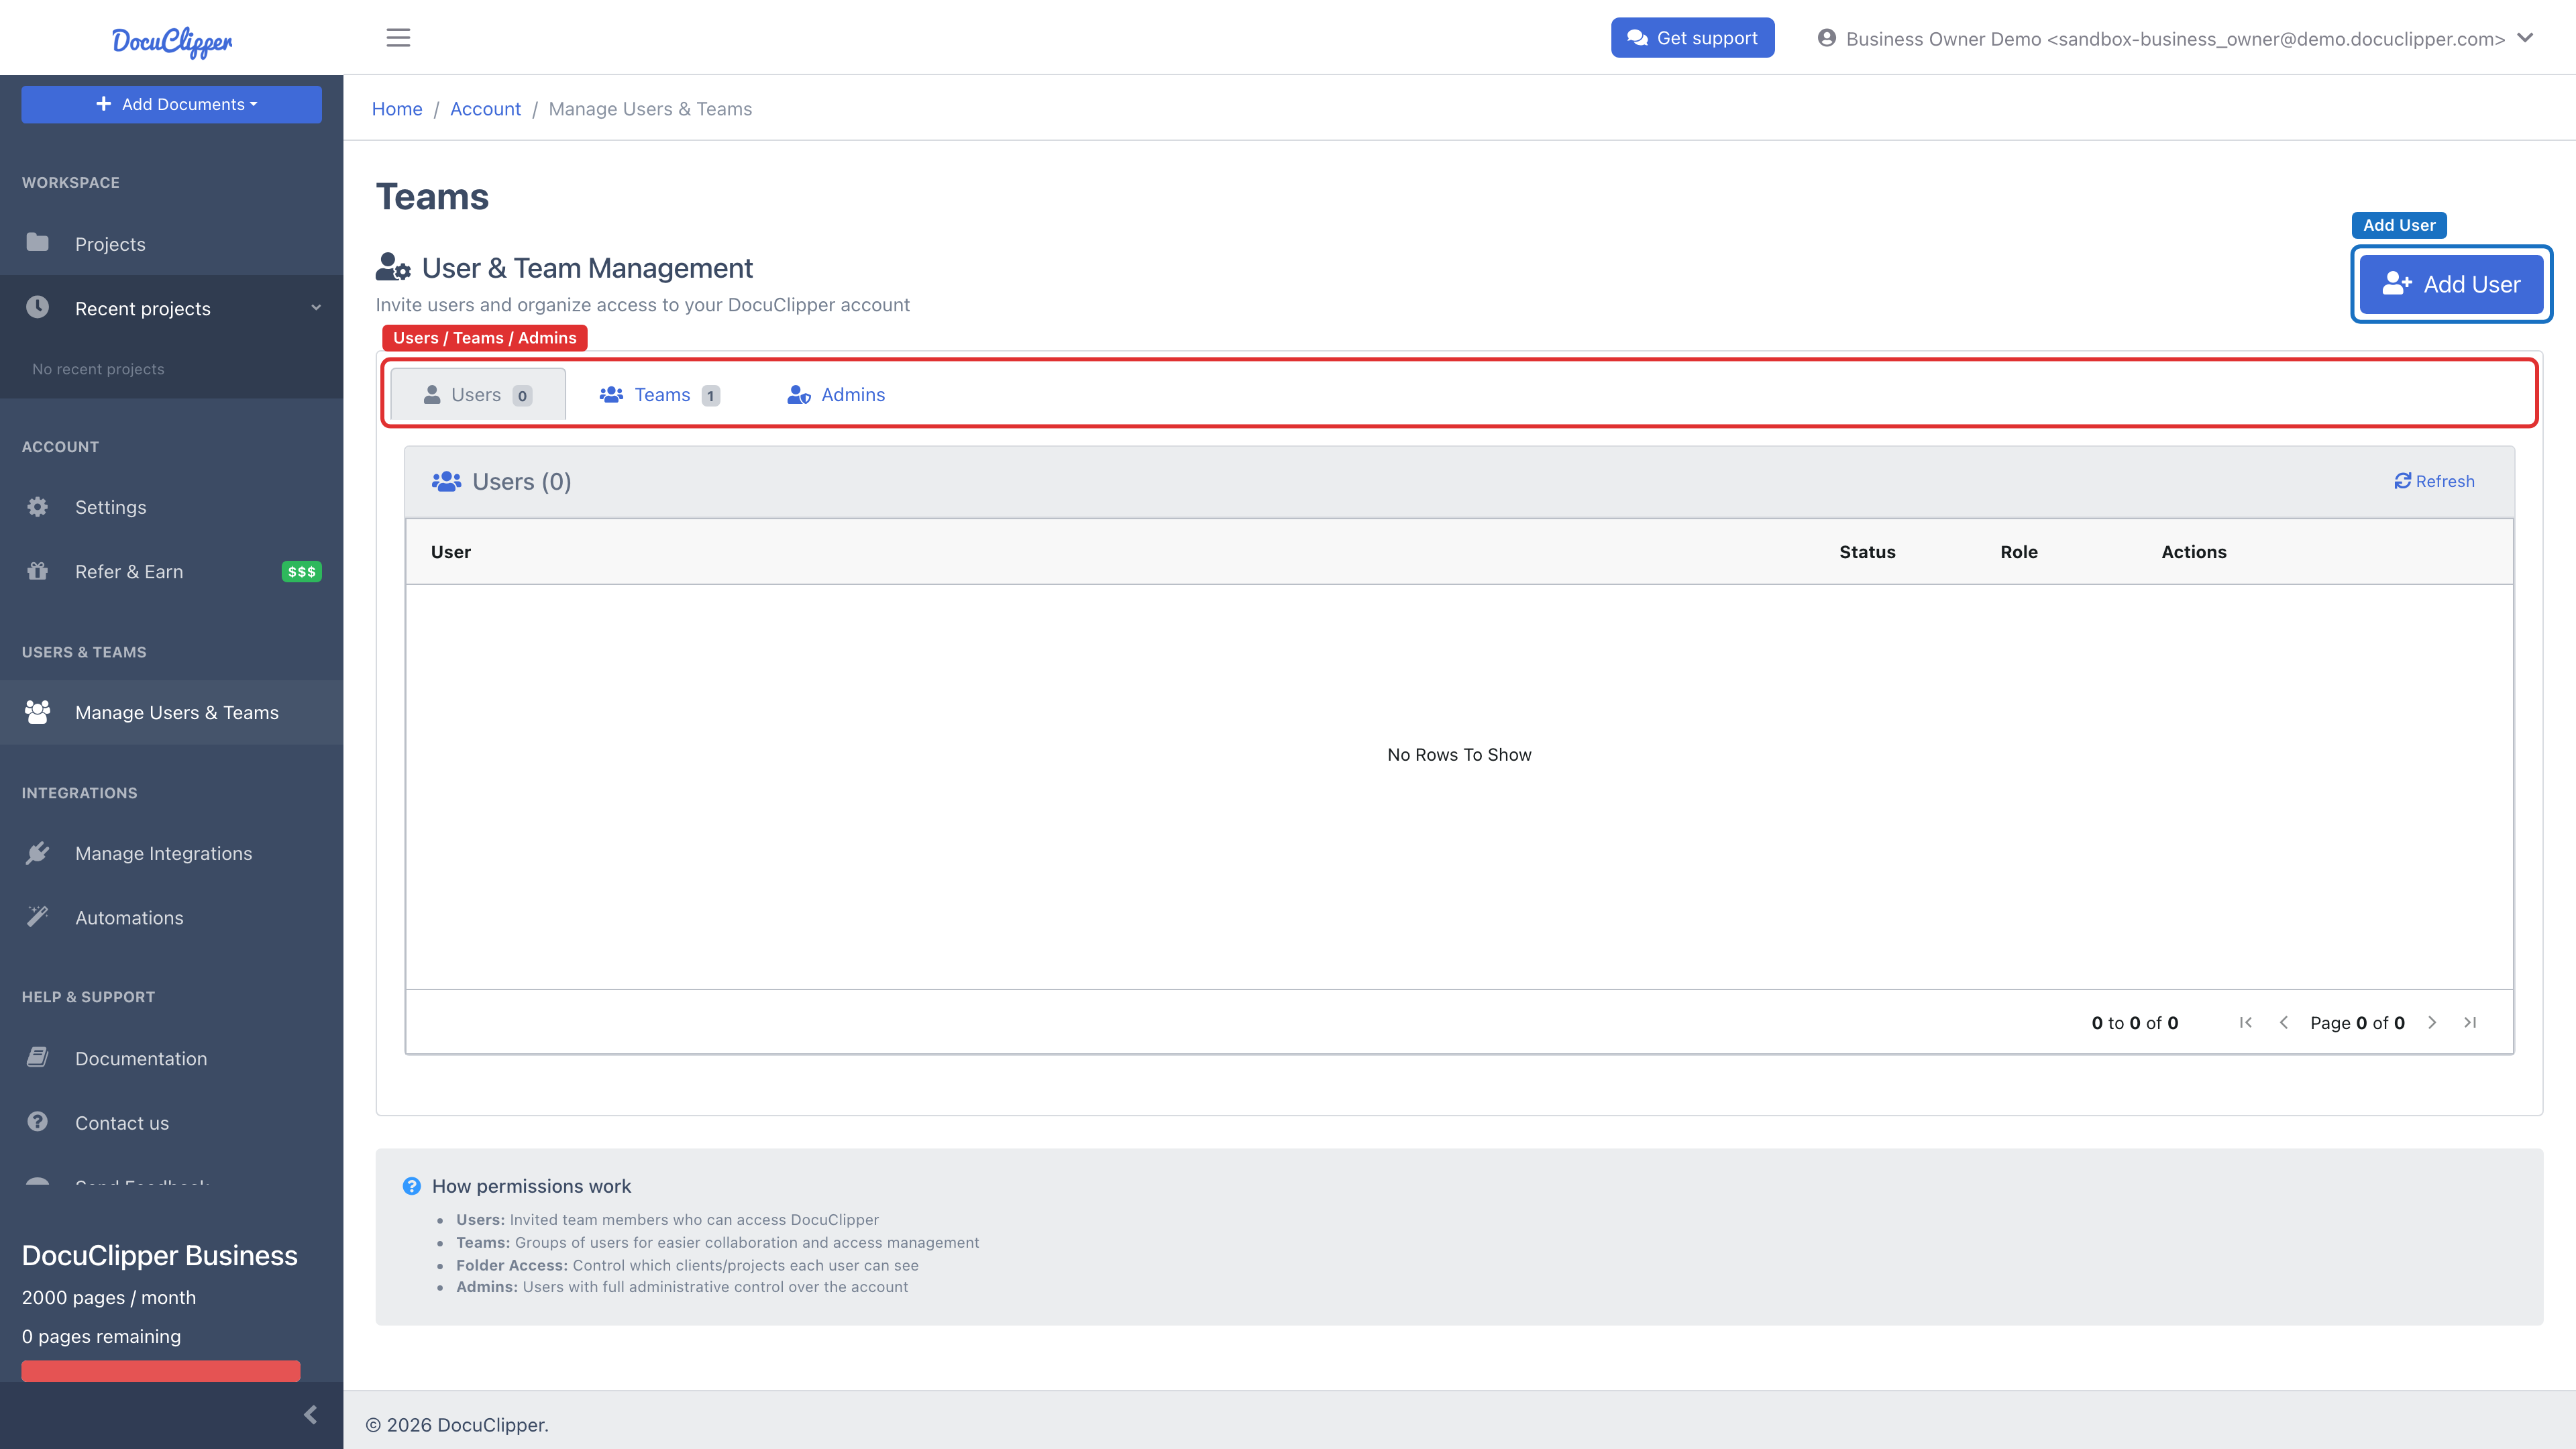Click the Recent projects clock icon
The height and width of the screenshot is (1449, 2576).
point(38,307)
